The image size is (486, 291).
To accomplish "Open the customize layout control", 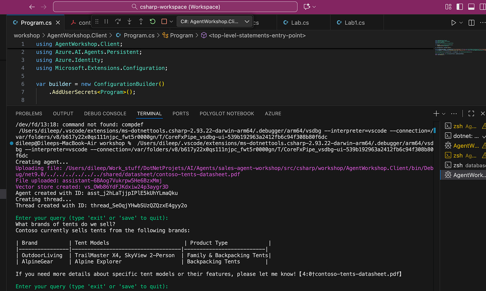I will click(448, 7).
